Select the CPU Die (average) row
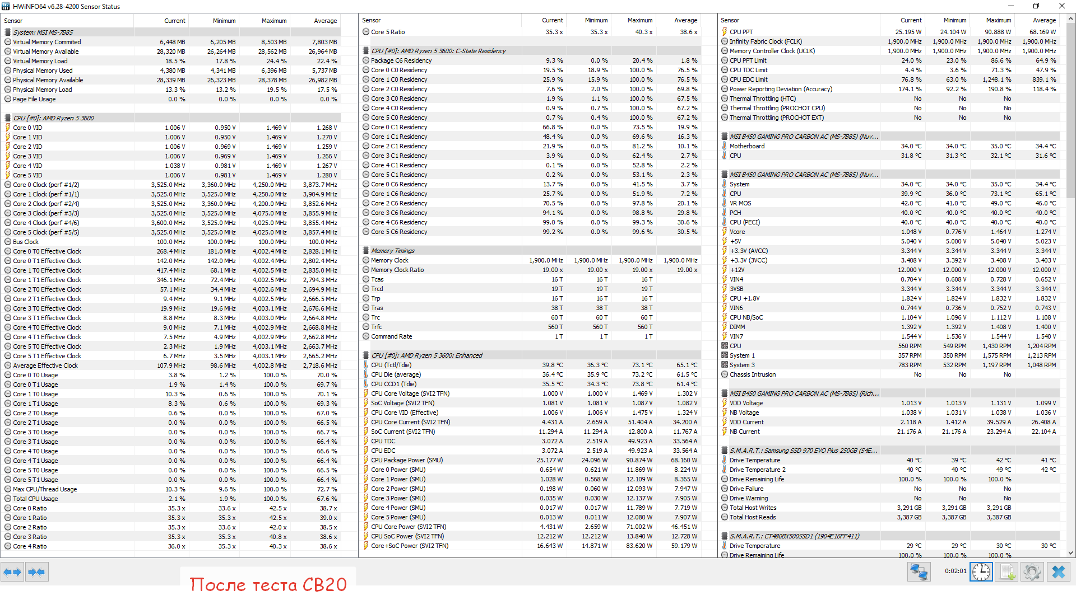The width and height of the screenshot is (1076, 600). pyautogui.click(x=531, y=374)
